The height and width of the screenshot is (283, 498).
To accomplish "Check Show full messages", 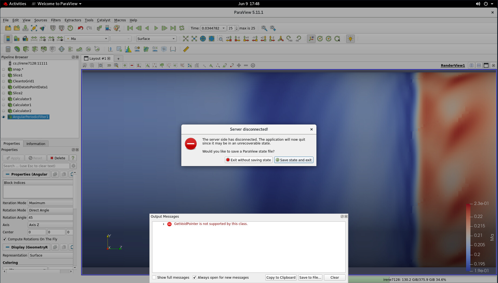I will click(154, 278).
